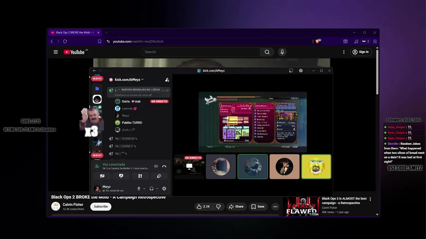Click the lower NUEVO badge in server list
The height and width of the screenshot is (239, 426).
(x=97, y=155)
